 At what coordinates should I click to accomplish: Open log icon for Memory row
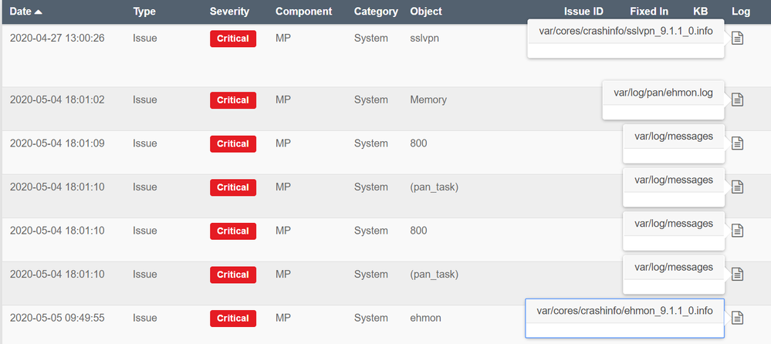(x=737, y=99)
